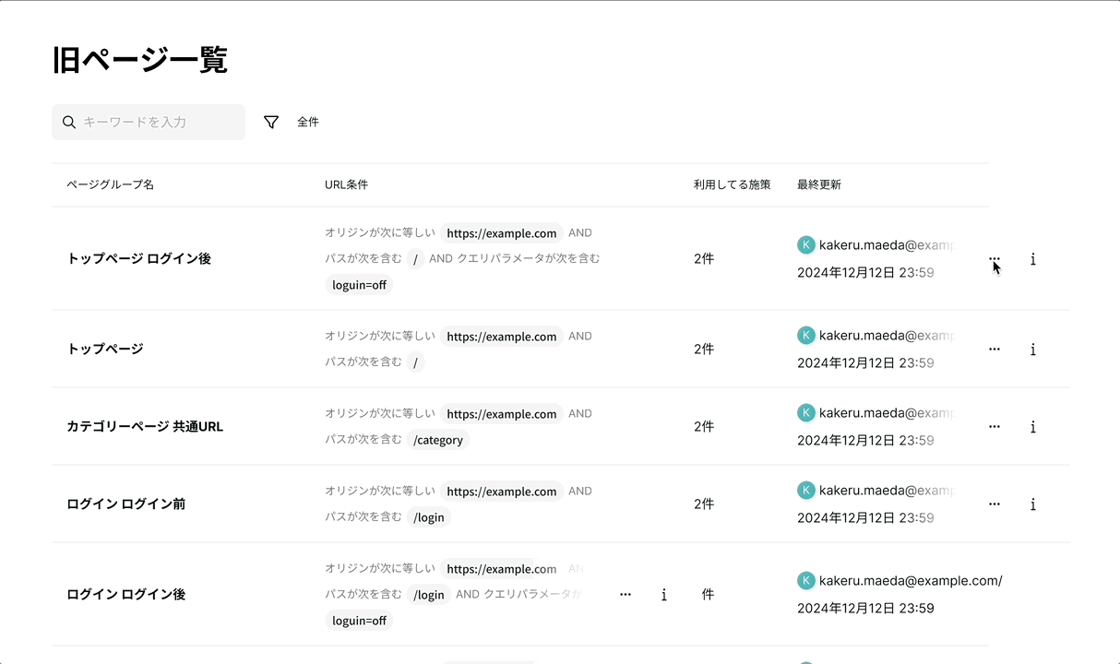Click the 最終更新 column header
Viewport: 1120px width, 664px height.
[x=819, y=184]
